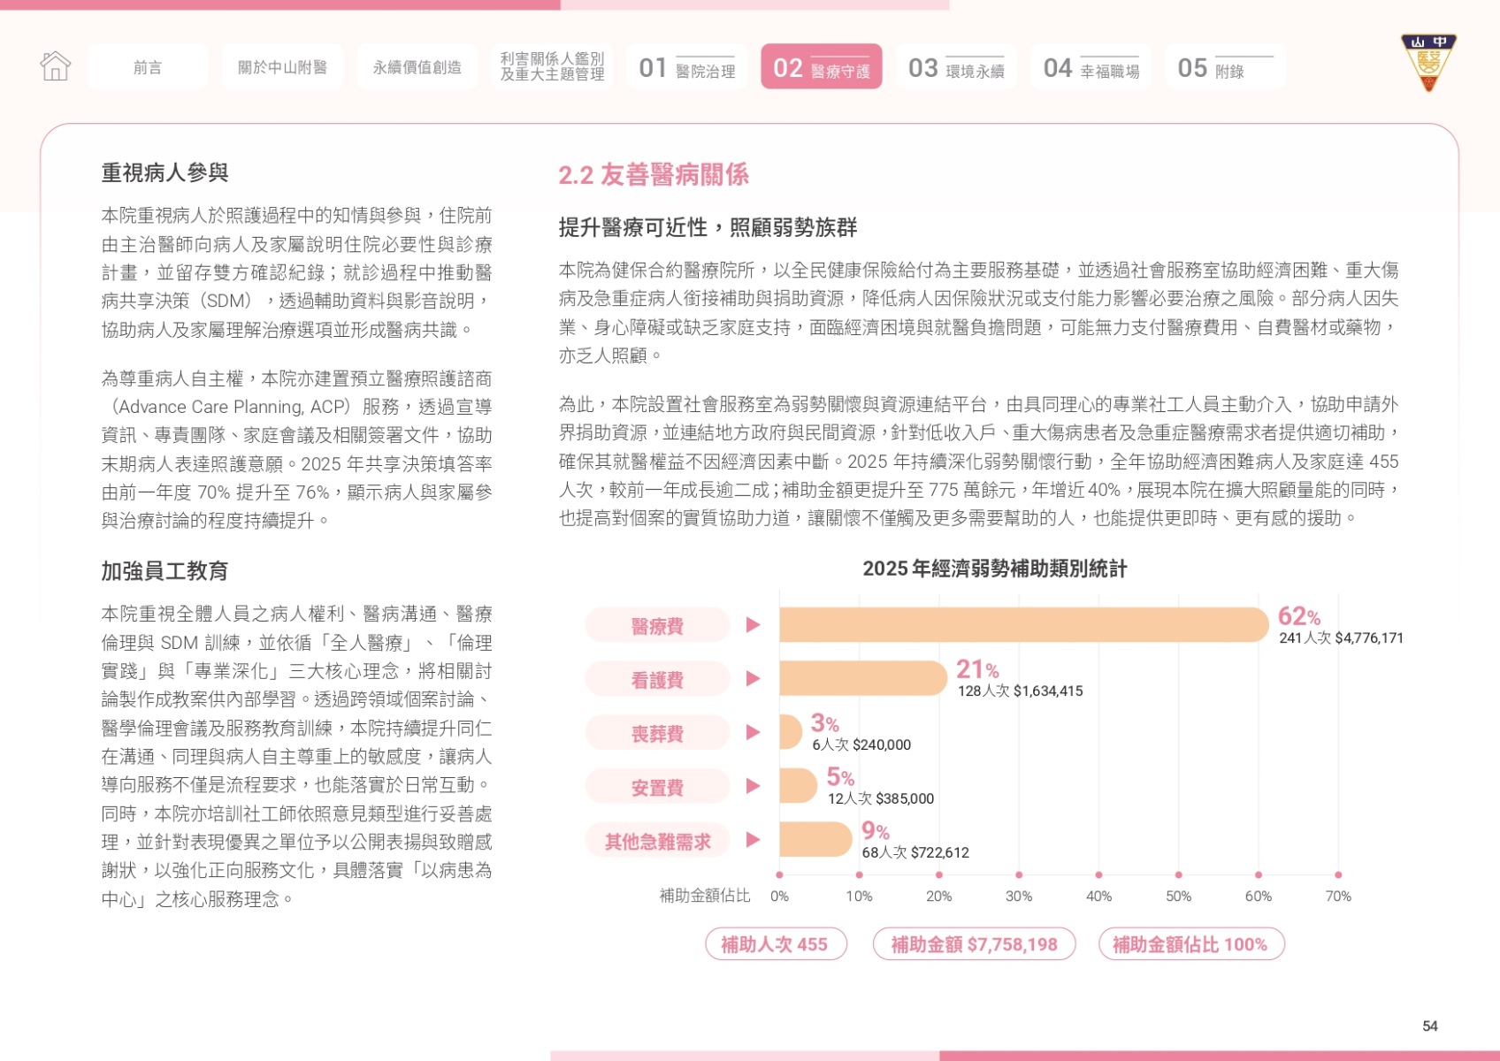Viewport: 1500px width, 1061px height.
Task: Click the 醫療費 category label
Action: click(657, 626)
